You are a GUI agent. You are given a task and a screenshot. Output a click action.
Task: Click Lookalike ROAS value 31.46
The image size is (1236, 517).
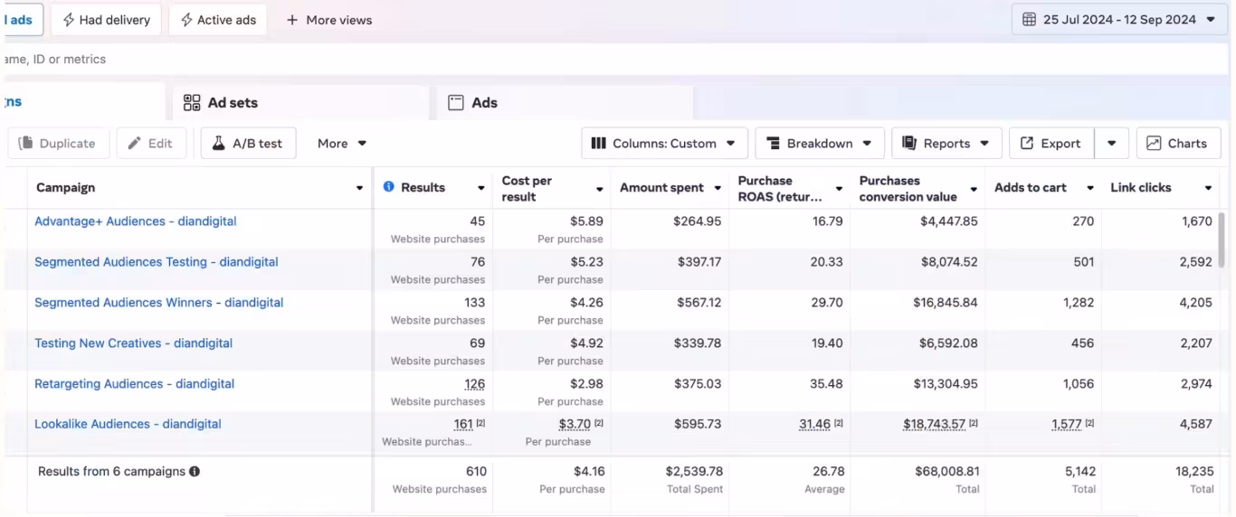pyautogui.click(x=815, y=424)
